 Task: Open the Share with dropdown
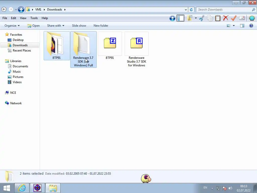(55, 26)
